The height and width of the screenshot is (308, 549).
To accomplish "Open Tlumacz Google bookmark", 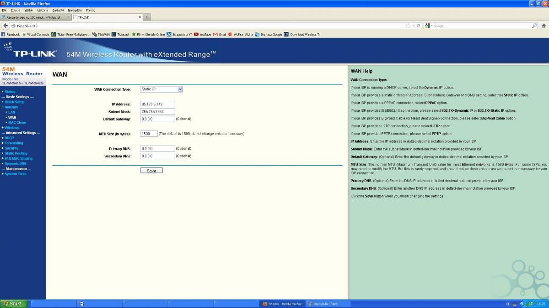I will (269, 34).
